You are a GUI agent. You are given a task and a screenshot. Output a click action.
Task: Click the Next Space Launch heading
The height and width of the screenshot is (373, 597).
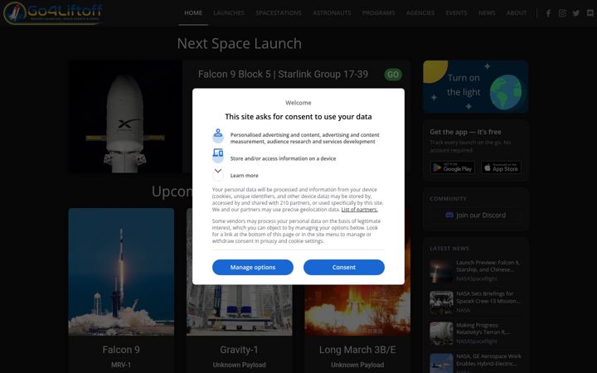tap(239, 43)
